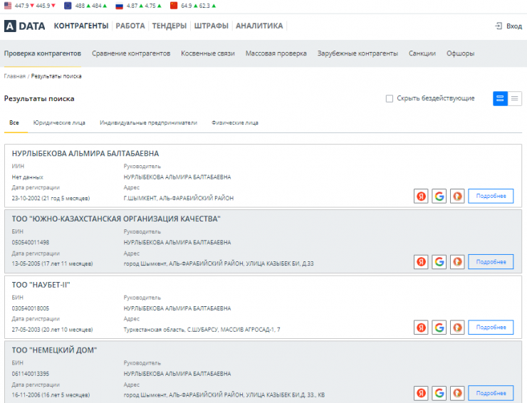This screenshot has height=403, width=527.
Task: Click the Yandex icon in Немецкий дом row
Action: click(422, 393)
